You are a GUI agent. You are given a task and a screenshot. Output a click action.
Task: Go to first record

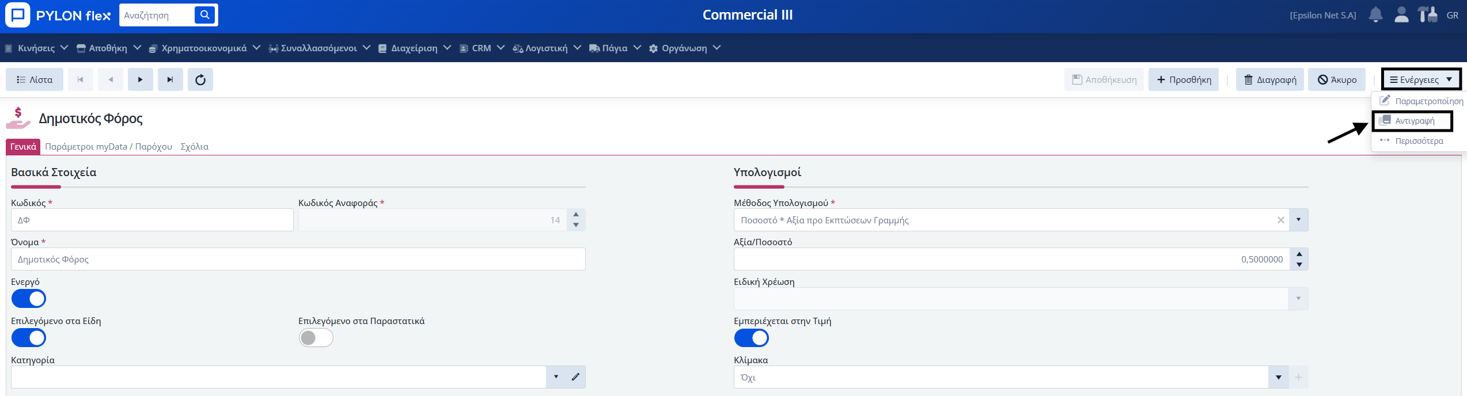click(81, 79)
